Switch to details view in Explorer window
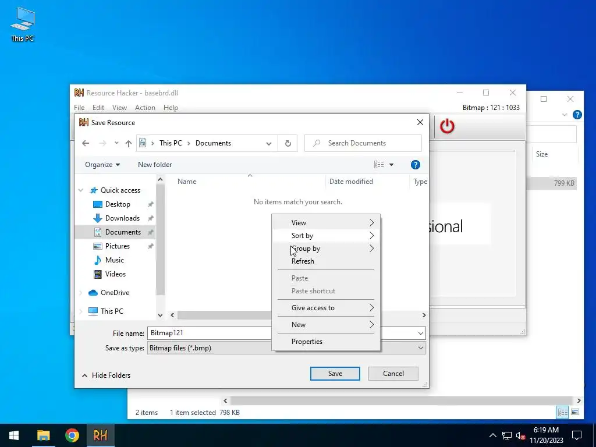Screen dimensions: 596x447 563,412
